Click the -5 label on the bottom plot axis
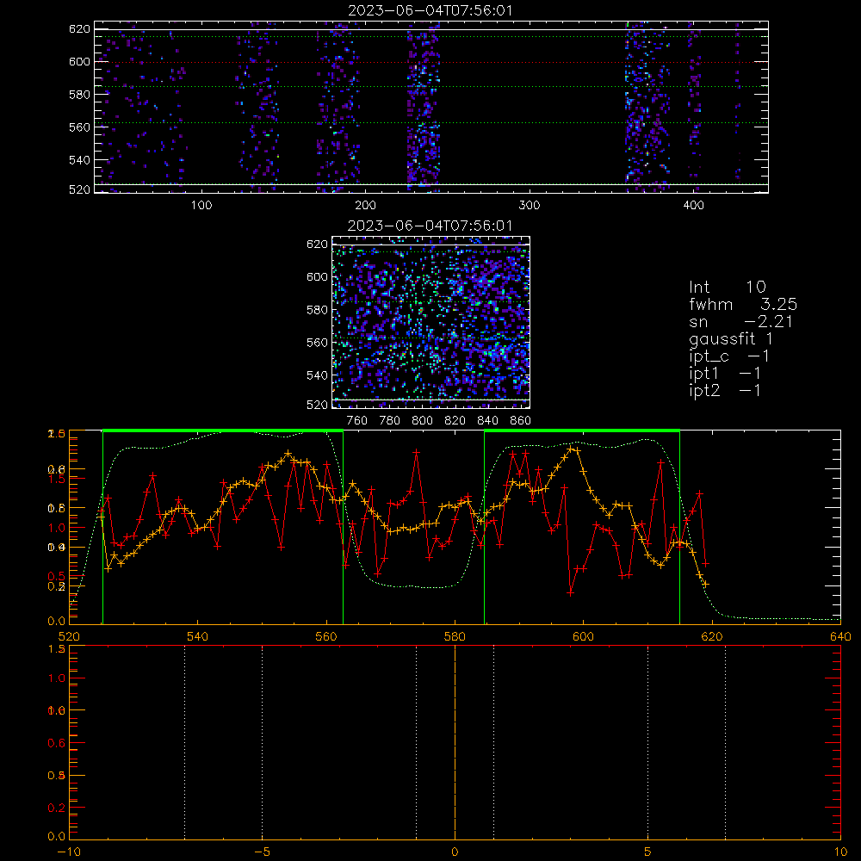861x861 pixels. click(x=262, y=852)
